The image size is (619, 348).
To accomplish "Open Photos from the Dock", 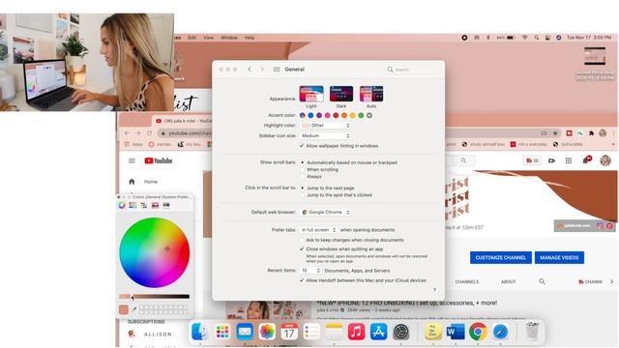I will [x=267, y=332].
